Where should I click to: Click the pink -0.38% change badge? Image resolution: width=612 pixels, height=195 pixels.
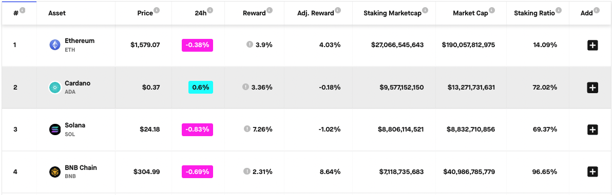pyautogui.click(x=197, y=45)
